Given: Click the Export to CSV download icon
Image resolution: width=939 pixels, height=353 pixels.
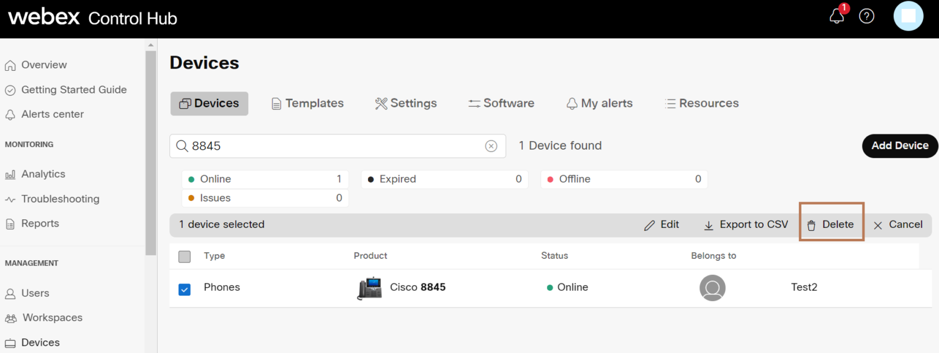Looking at the screenshot, I should (709, 225).
